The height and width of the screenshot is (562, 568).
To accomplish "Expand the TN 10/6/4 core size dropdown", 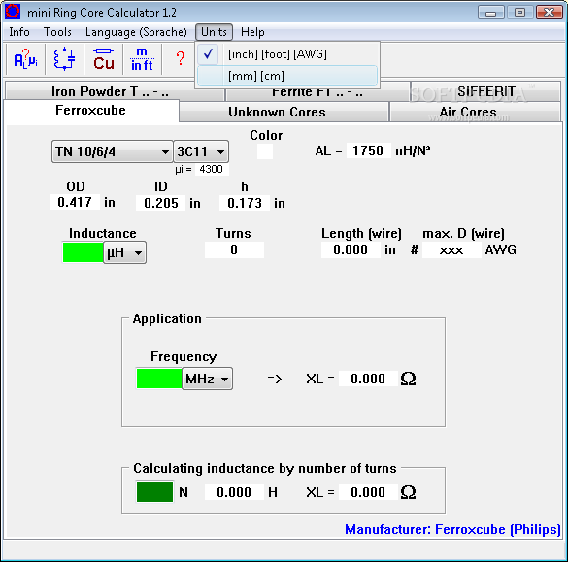I will (x=112, y=151).
